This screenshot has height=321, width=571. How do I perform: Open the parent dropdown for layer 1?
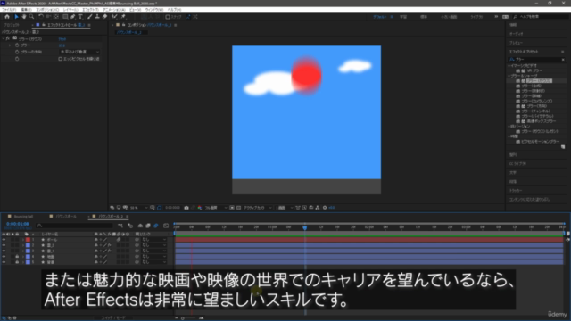click(x=154, y=240)
